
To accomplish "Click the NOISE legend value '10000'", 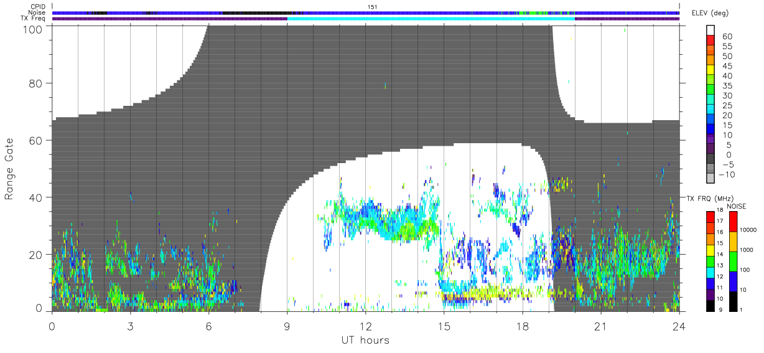I will tap(749, 230).
